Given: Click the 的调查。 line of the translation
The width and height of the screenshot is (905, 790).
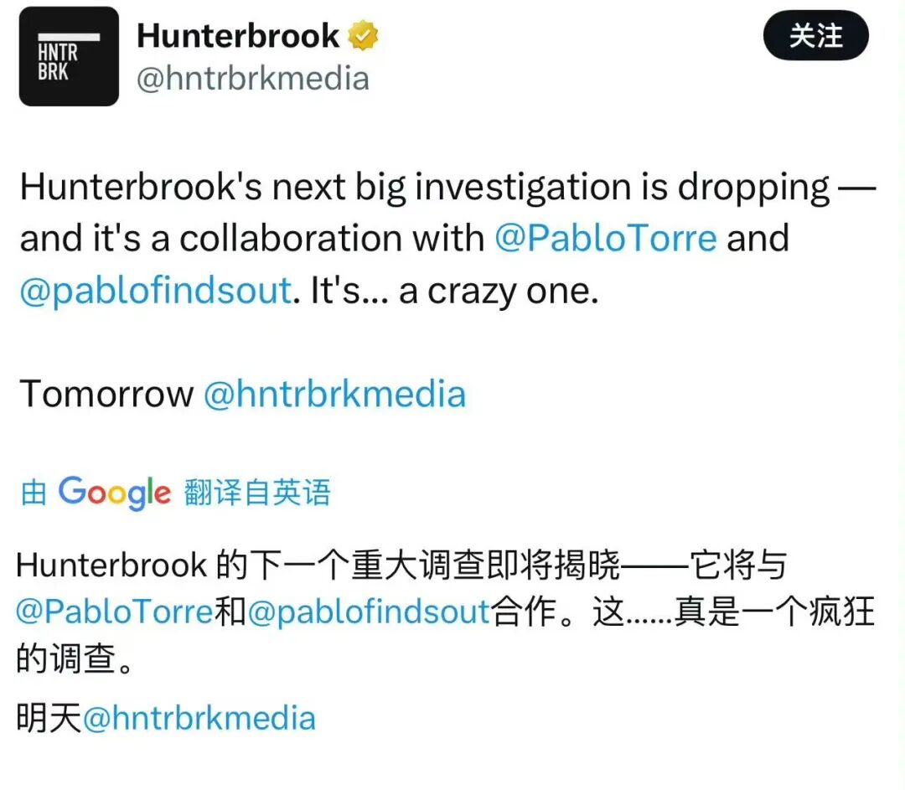Looking at the screenshot, I should pos(75,658).
